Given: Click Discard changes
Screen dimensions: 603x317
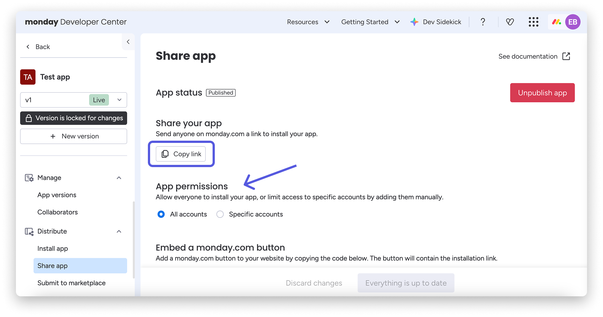Looking at the screenshot, I should 314,283.
